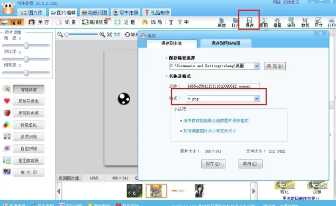This screenshot has height=206, width=336.
Task: Close the 保存 save dialog
Action: [x=321, y=34]
